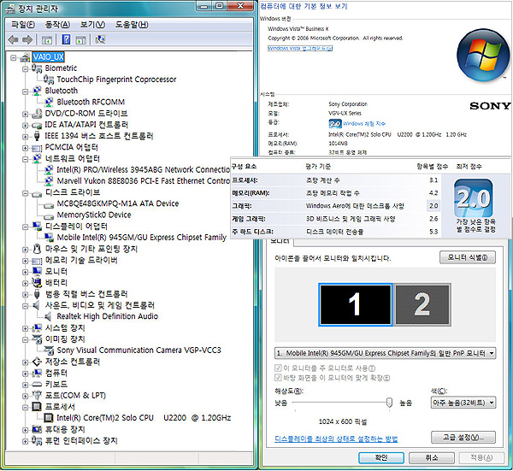Open the Help icon in the toolbar

tap(66, 40)
